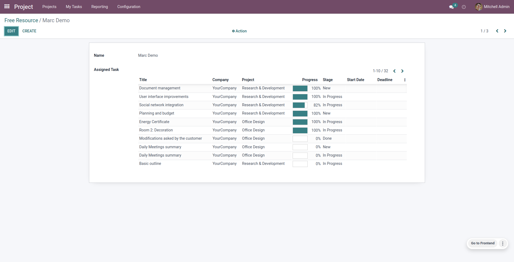Go to previous record arrow
This screenshot has height=262, width=514.
pyautogui.click(x=497, y=31)
